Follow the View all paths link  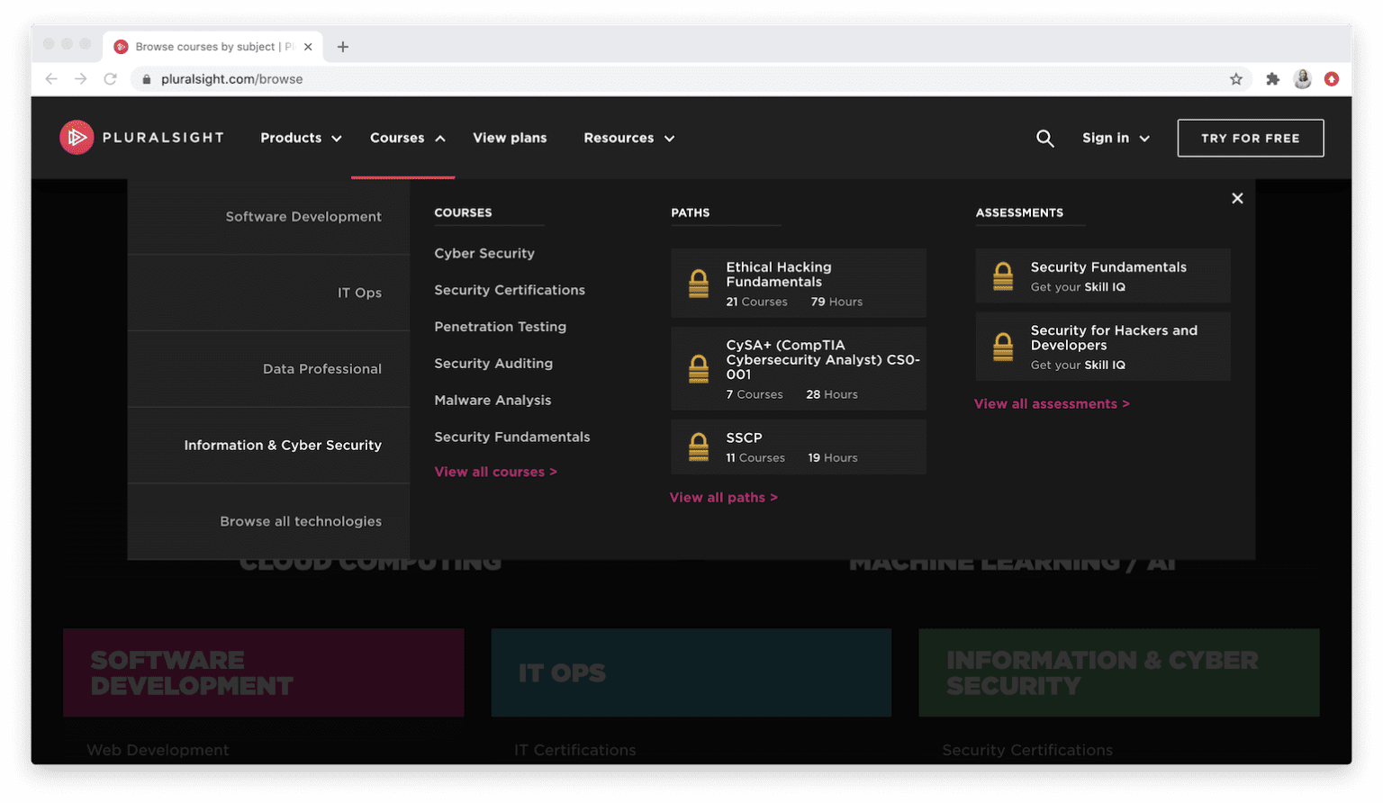723,497
